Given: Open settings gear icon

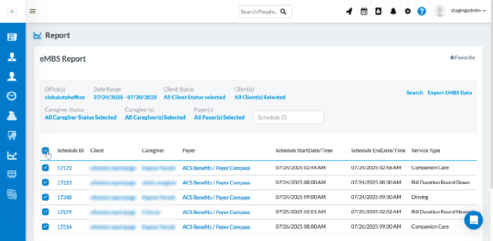Looking at the screenshot, I should coord(407,11).
